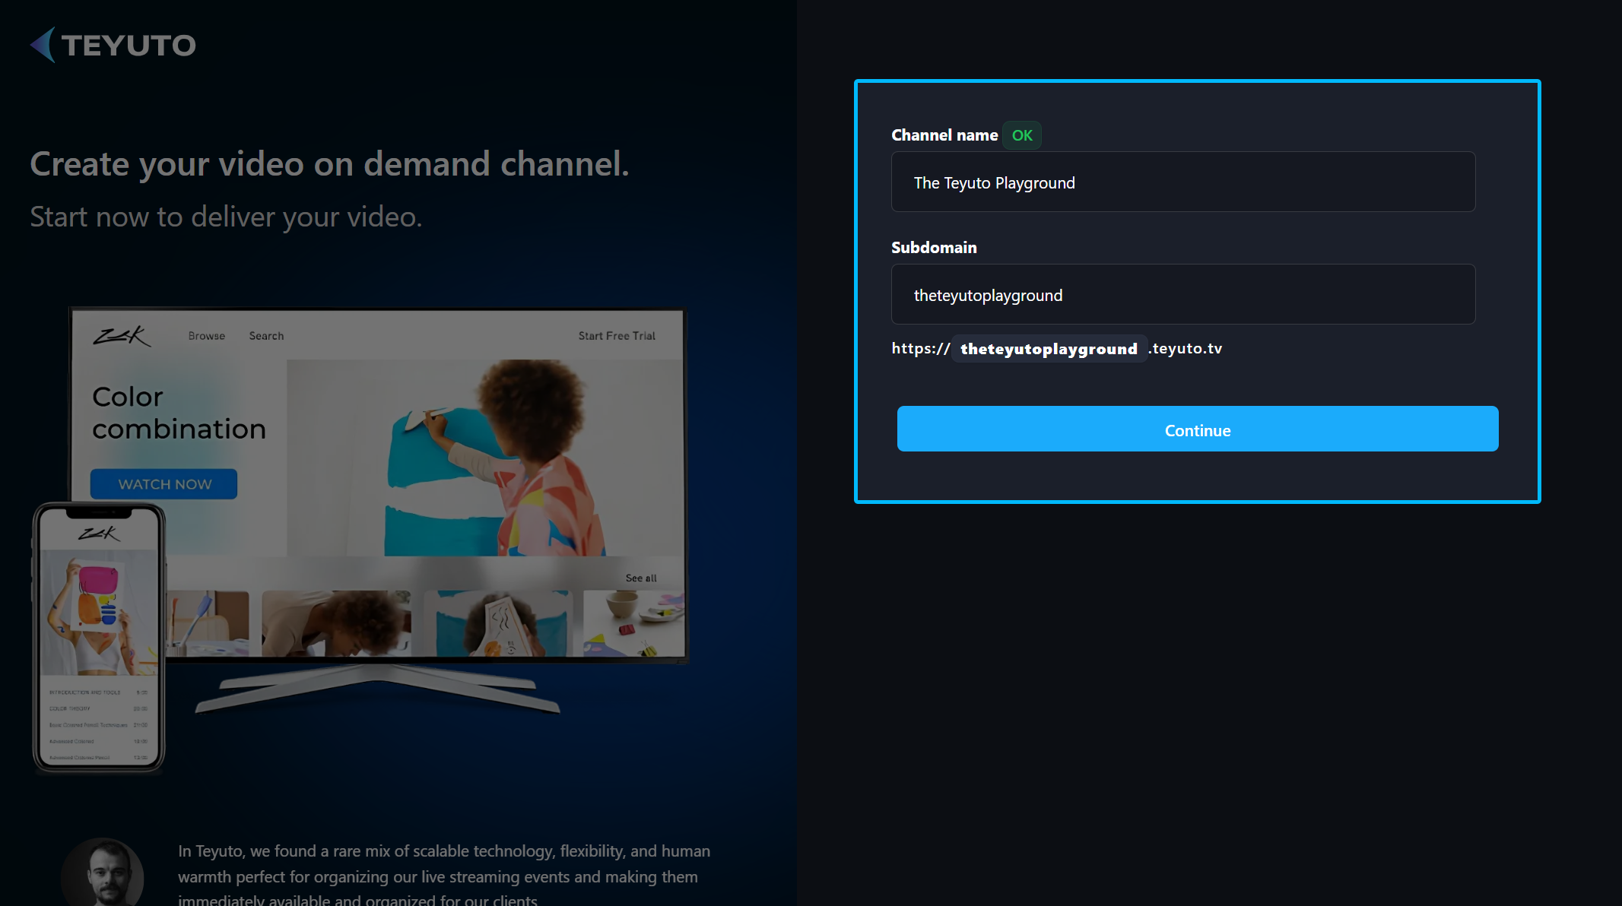Click the Create your video heading

point(329,164)
